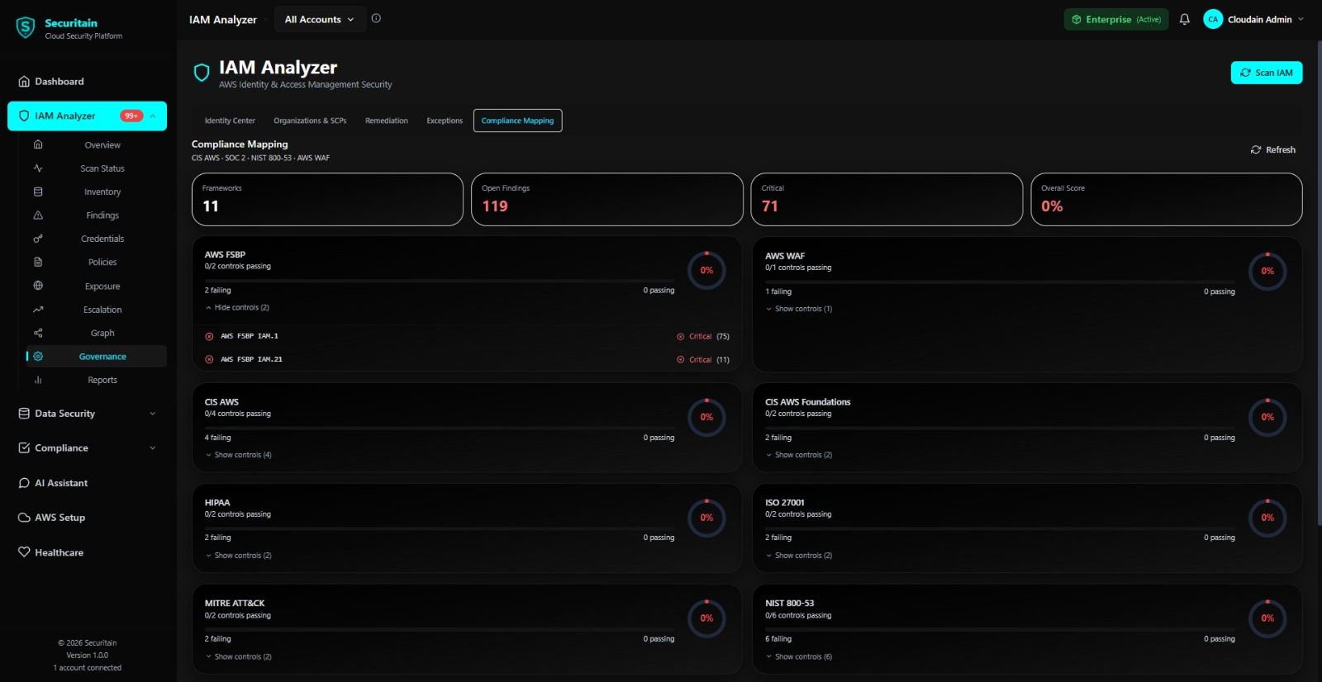Click the IAM Analyzer shield icon in sidebar

24,116
